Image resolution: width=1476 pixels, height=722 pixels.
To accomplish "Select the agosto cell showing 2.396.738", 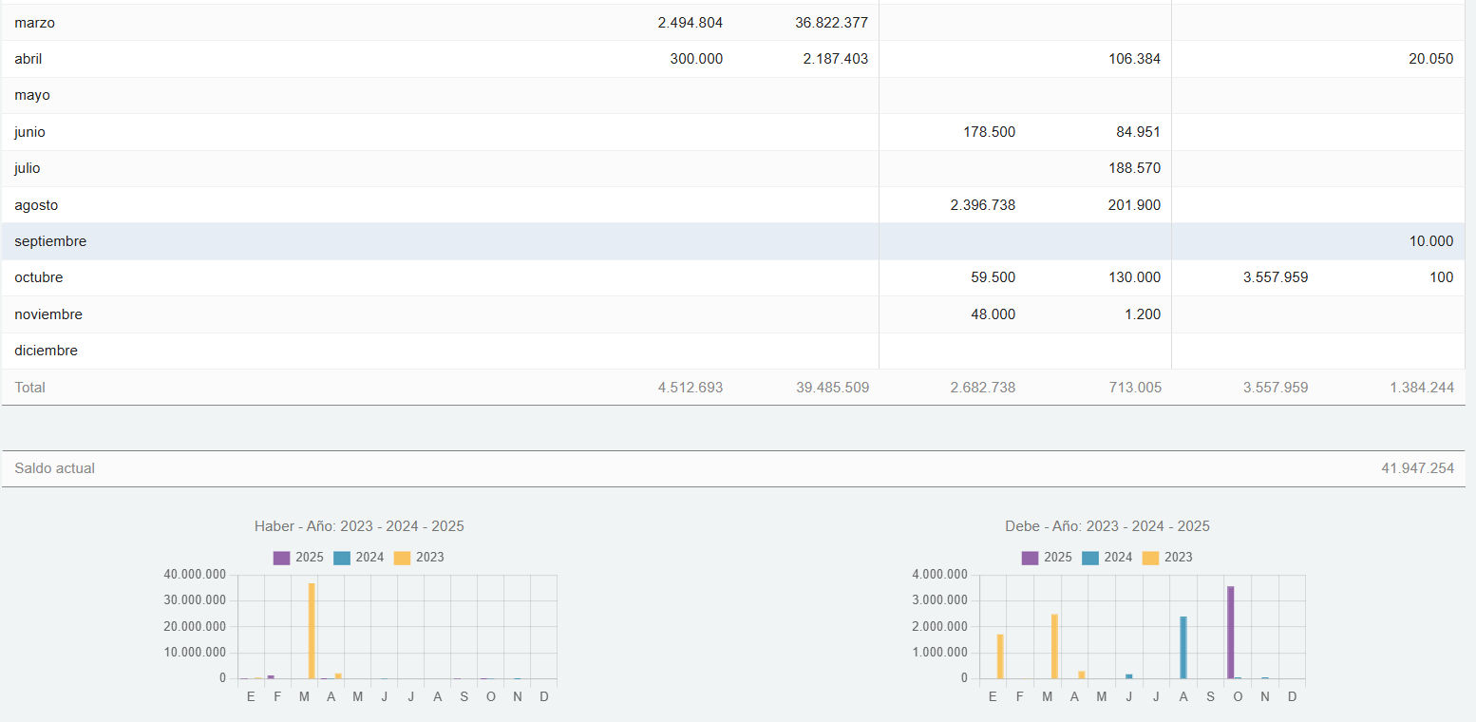I will tap(982, 205).
